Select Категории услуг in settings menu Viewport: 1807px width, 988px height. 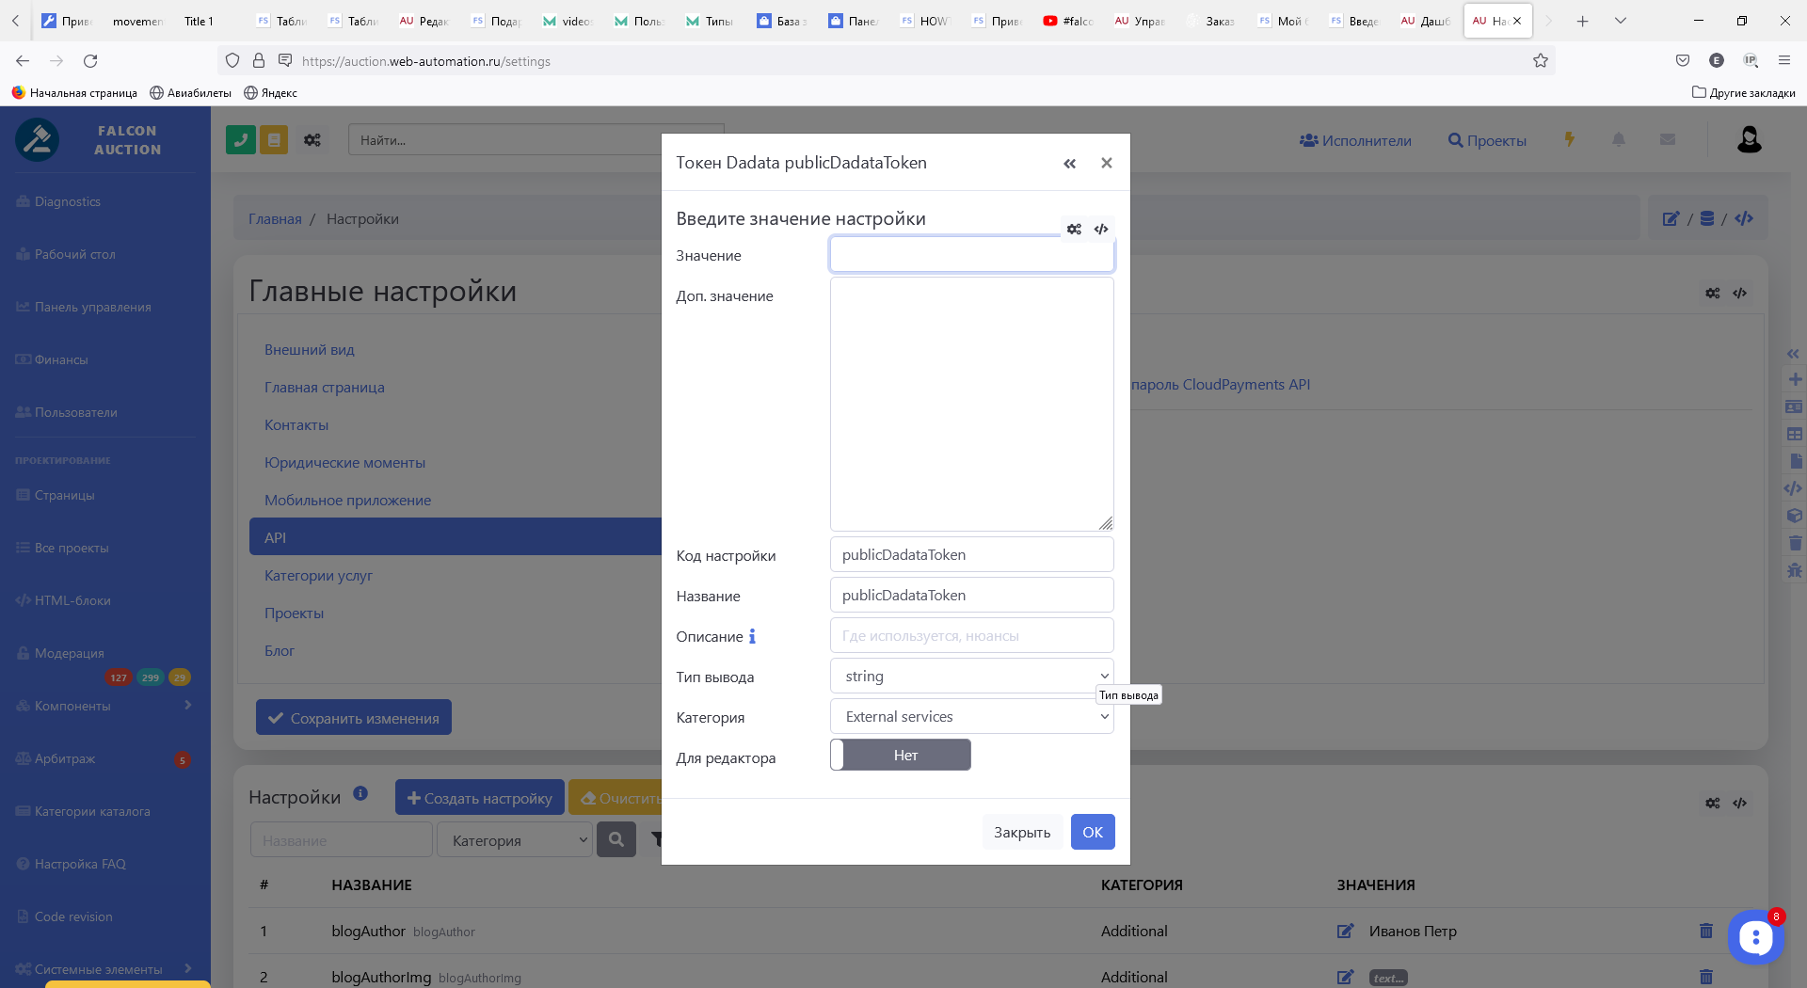(x=318, y=576)
